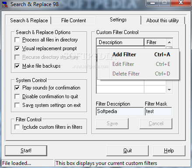Select the Settings tab
Screen dimensions: 192x168
click(118, 20)
